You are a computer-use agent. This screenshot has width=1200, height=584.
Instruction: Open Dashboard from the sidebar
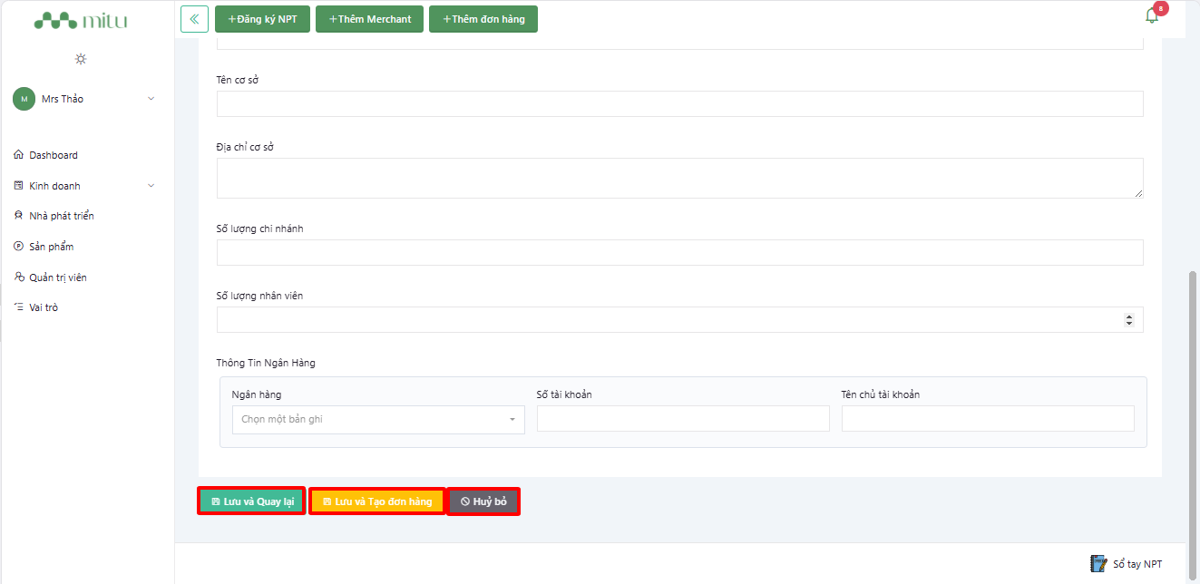(x=53, y=155)
